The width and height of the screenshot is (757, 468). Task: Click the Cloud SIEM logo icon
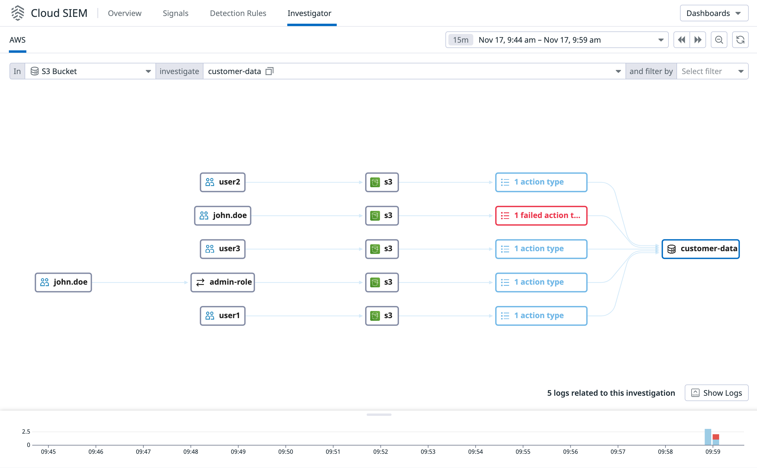coord(18,13)
